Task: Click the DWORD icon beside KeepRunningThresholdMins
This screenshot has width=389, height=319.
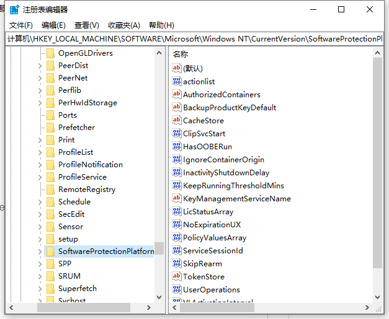Action: [x=177, y=185]
